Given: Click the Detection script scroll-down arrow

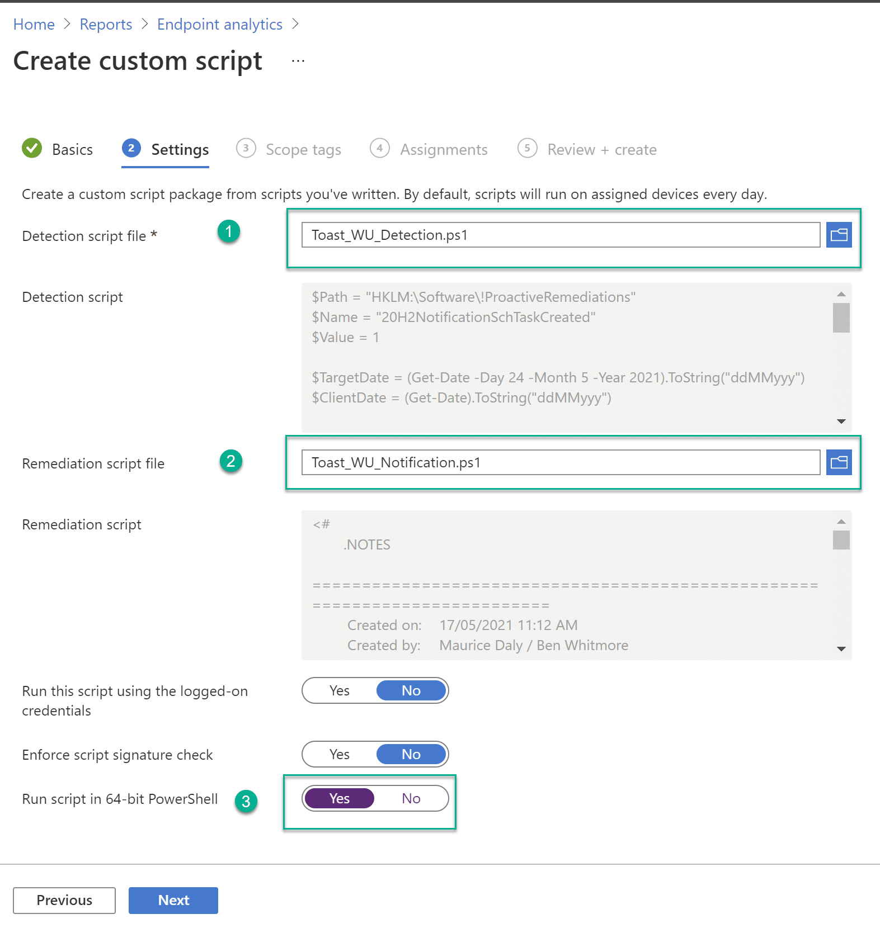Looking at the screenshot, I should click(841, 421).
